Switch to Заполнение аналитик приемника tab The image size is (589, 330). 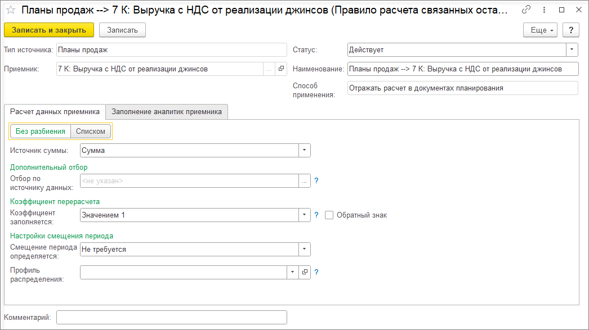pyautogui.click(x=167, y=112)
